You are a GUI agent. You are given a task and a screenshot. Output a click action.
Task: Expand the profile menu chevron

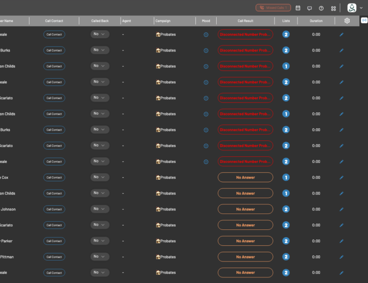click(x=361, y=8)
